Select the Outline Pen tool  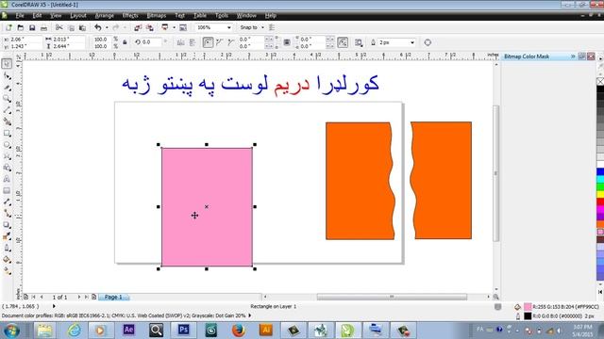pyautogui.click(x=7, y=248)
